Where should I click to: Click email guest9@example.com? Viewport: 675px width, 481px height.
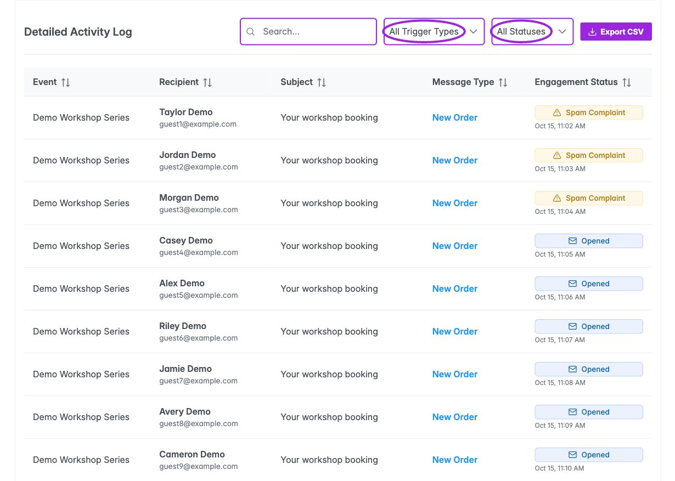click(199, 467)
